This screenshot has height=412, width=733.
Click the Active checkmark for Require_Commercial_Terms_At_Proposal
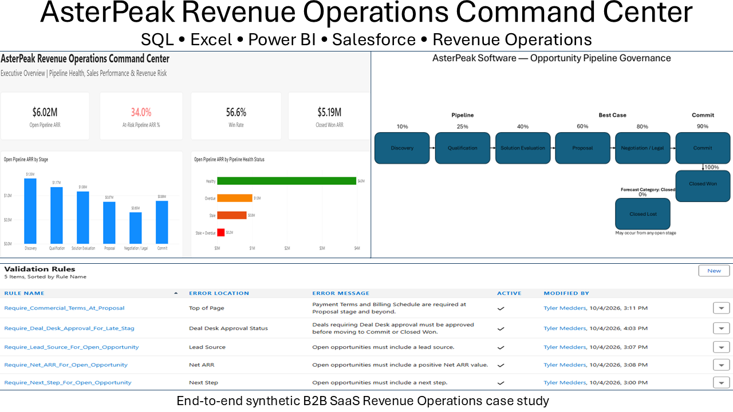click(x=501, y=308)
